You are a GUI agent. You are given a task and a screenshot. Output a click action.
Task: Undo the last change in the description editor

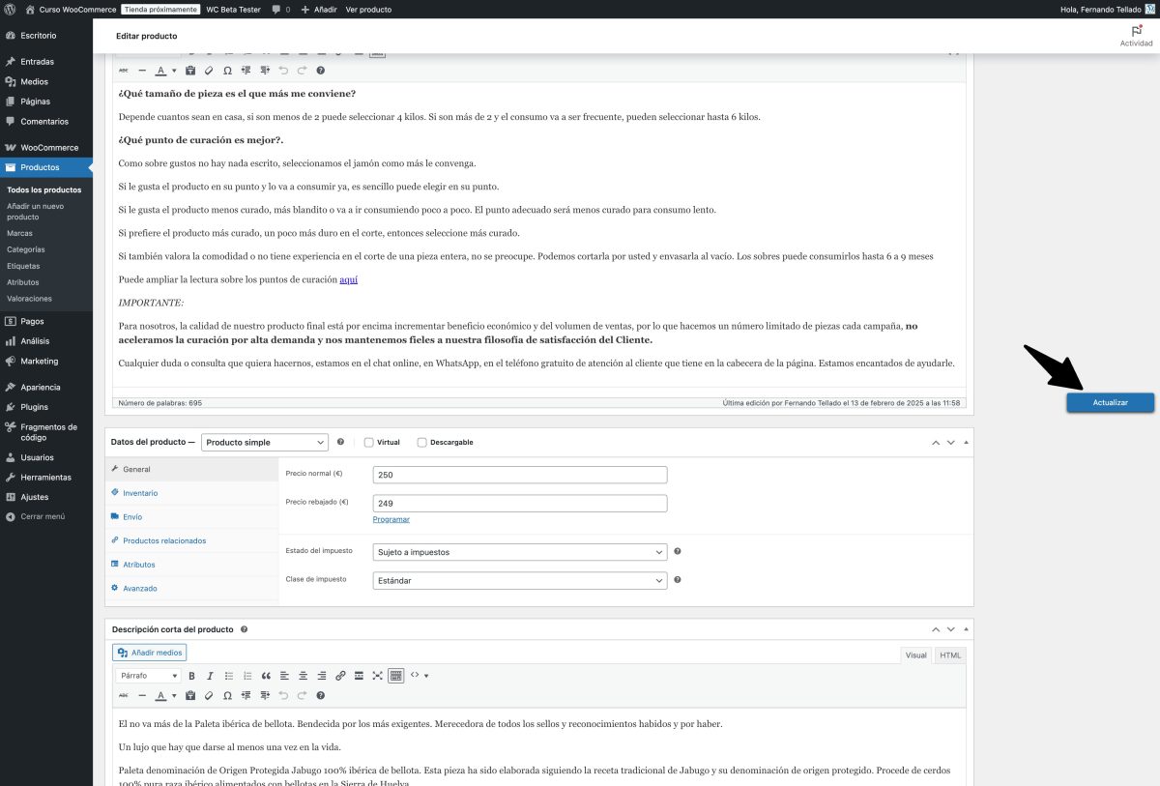click(283, 71)
